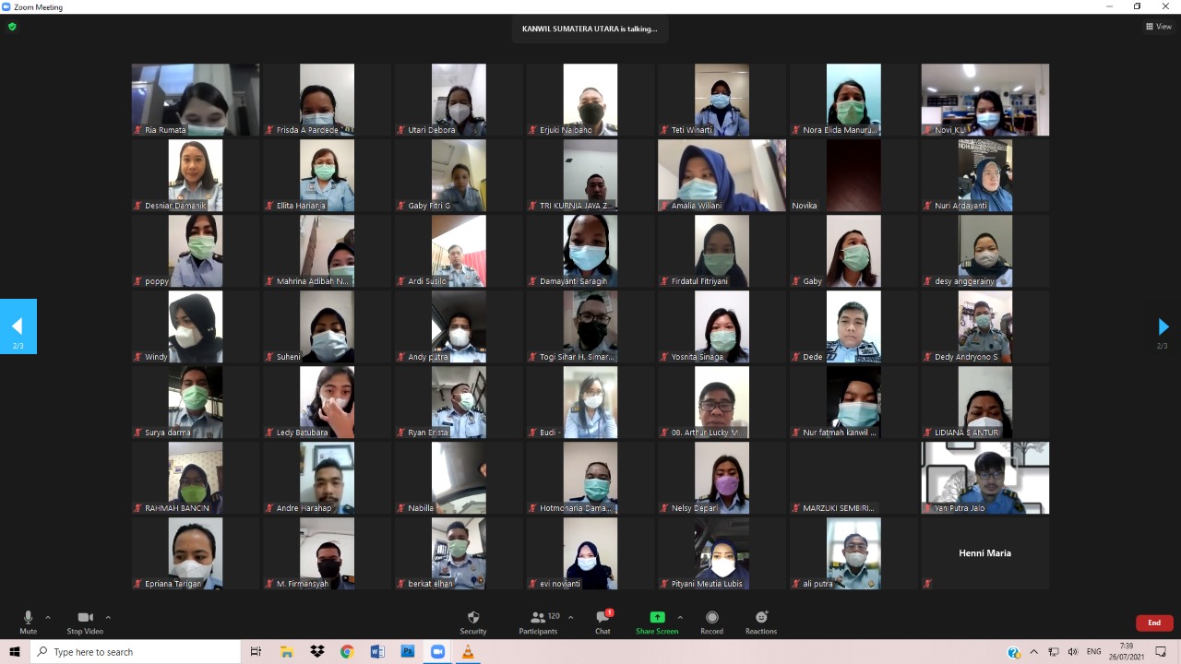Open the Security shield icon

coord(472,618)
